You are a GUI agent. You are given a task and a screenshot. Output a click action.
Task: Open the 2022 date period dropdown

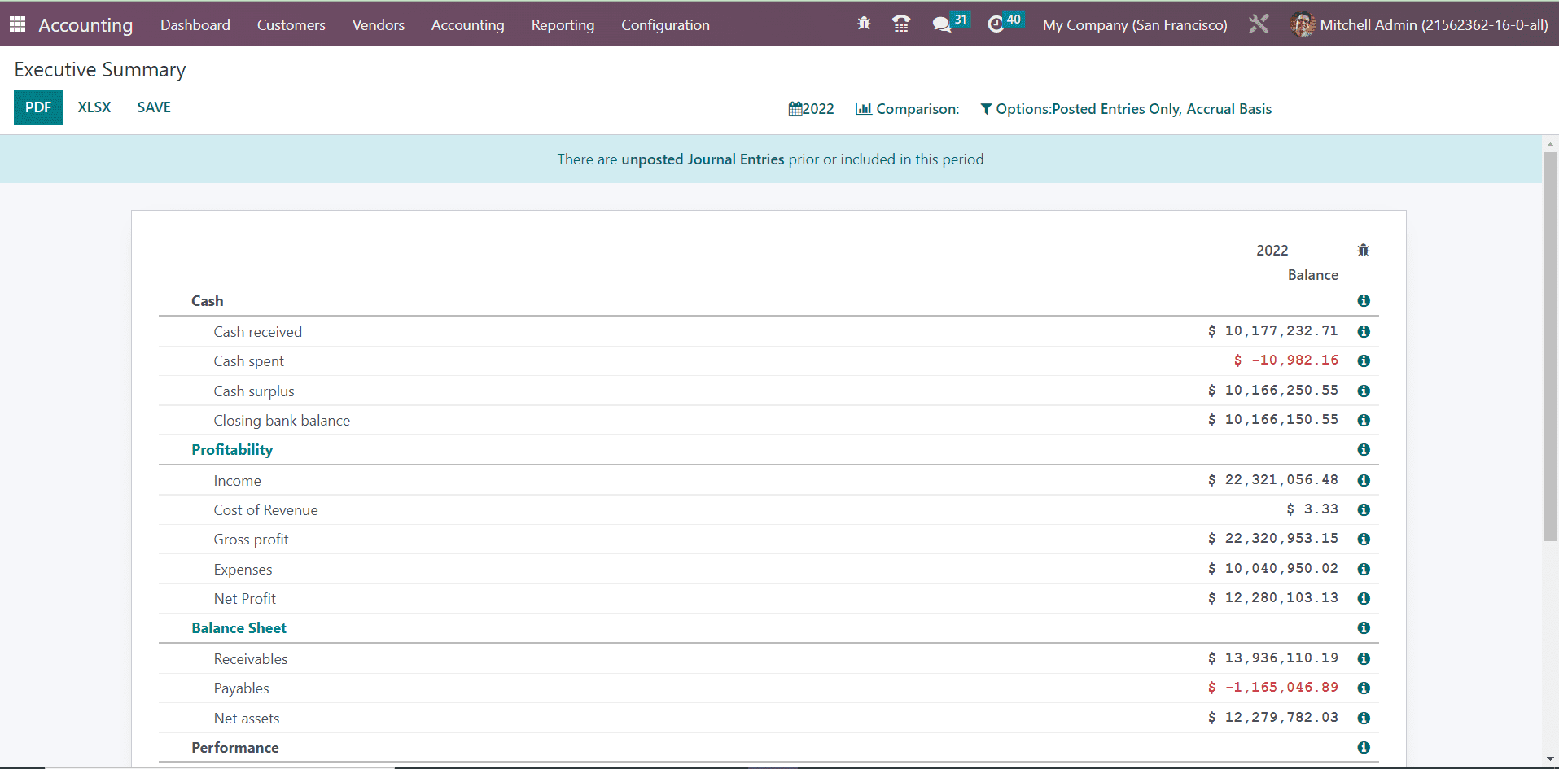811,109
